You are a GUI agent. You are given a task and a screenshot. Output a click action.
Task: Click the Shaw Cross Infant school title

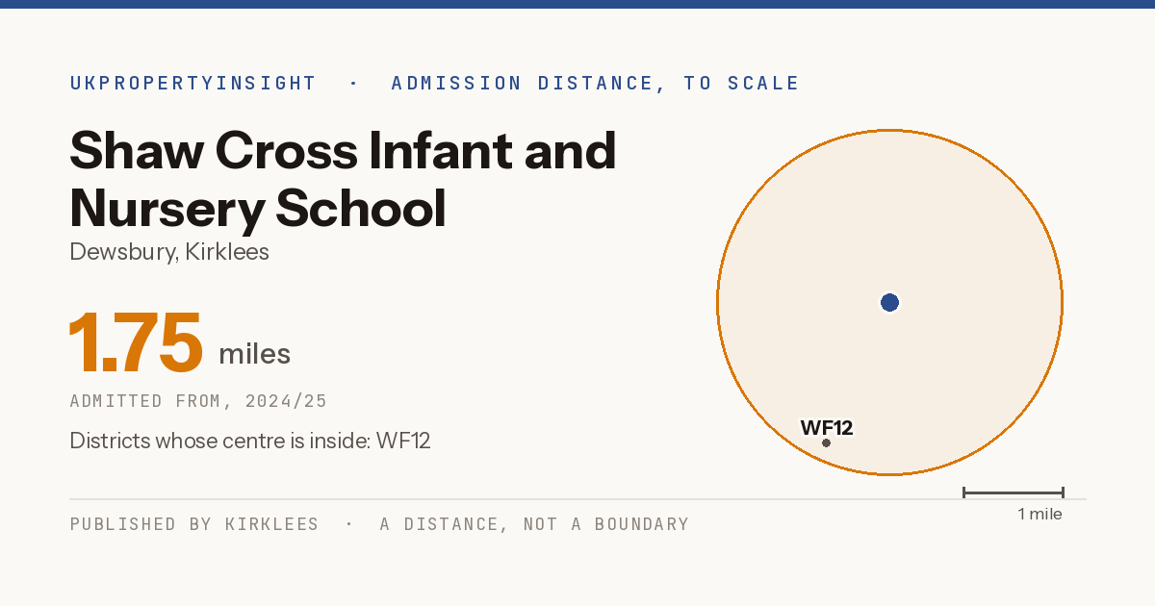(344, 179)
